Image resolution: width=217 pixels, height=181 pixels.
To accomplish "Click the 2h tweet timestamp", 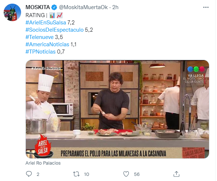I will [115, 7].
